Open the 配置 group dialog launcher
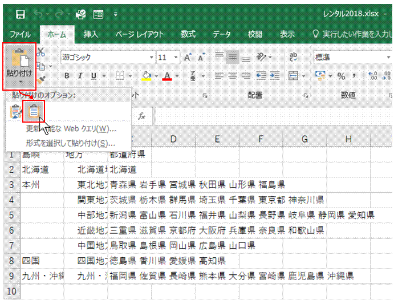Viewport: 398px width, 304px height. (306, 95)
